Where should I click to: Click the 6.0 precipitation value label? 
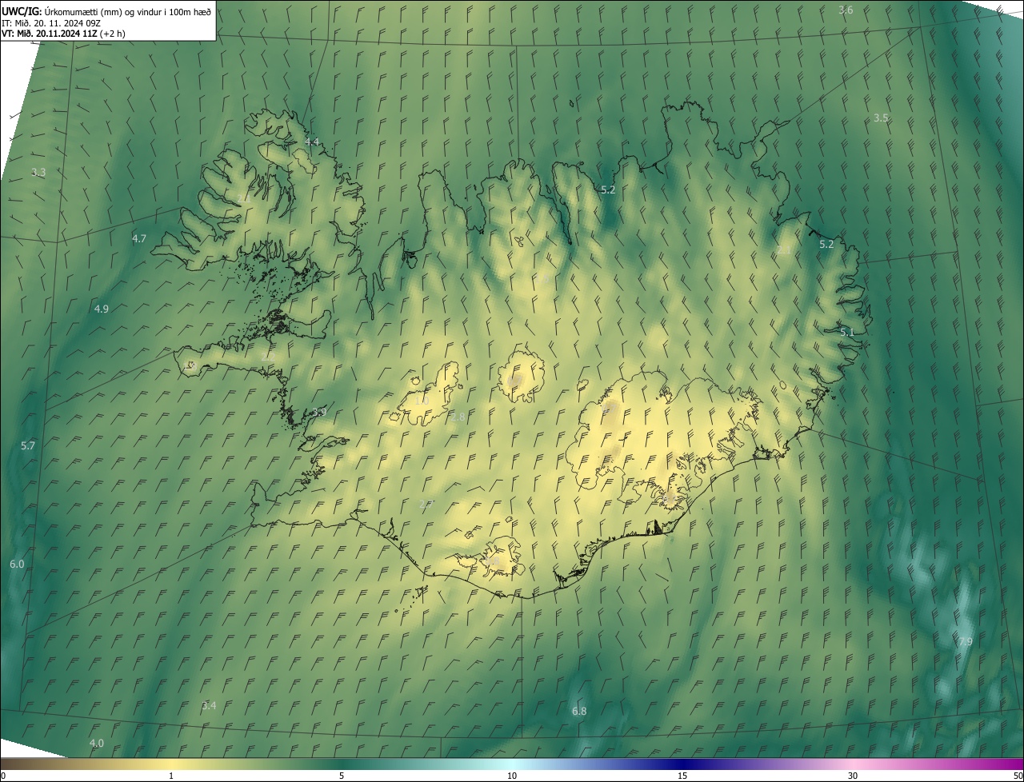(17, 564)
